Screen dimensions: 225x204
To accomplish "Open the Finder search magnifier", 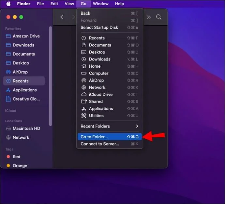I will point(158,17).
